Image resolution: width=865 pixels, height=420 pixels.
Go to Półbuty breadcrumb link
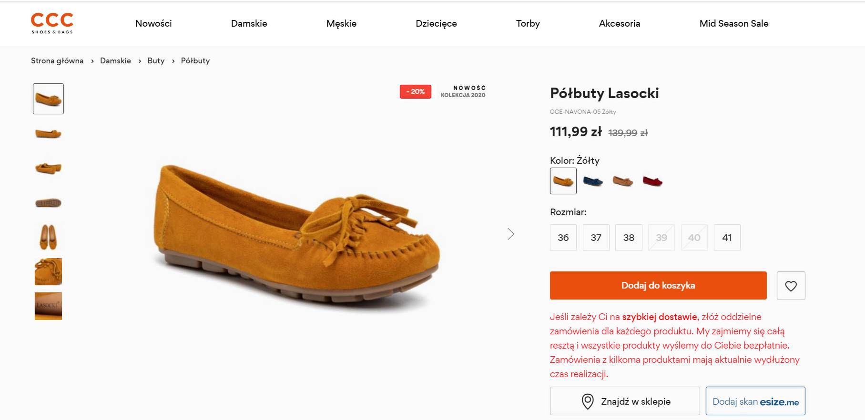[195, 61]
